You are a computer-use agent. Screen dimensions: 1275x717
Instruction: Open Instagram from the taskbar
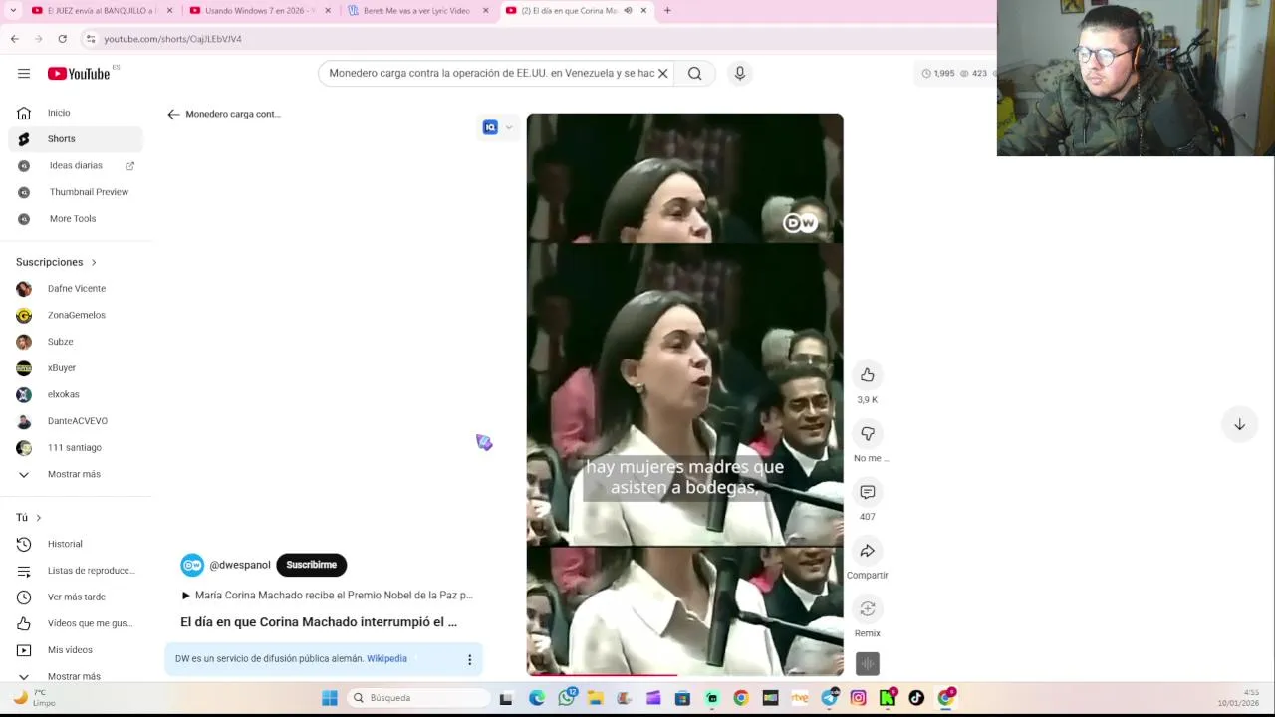tap(858, 698)
